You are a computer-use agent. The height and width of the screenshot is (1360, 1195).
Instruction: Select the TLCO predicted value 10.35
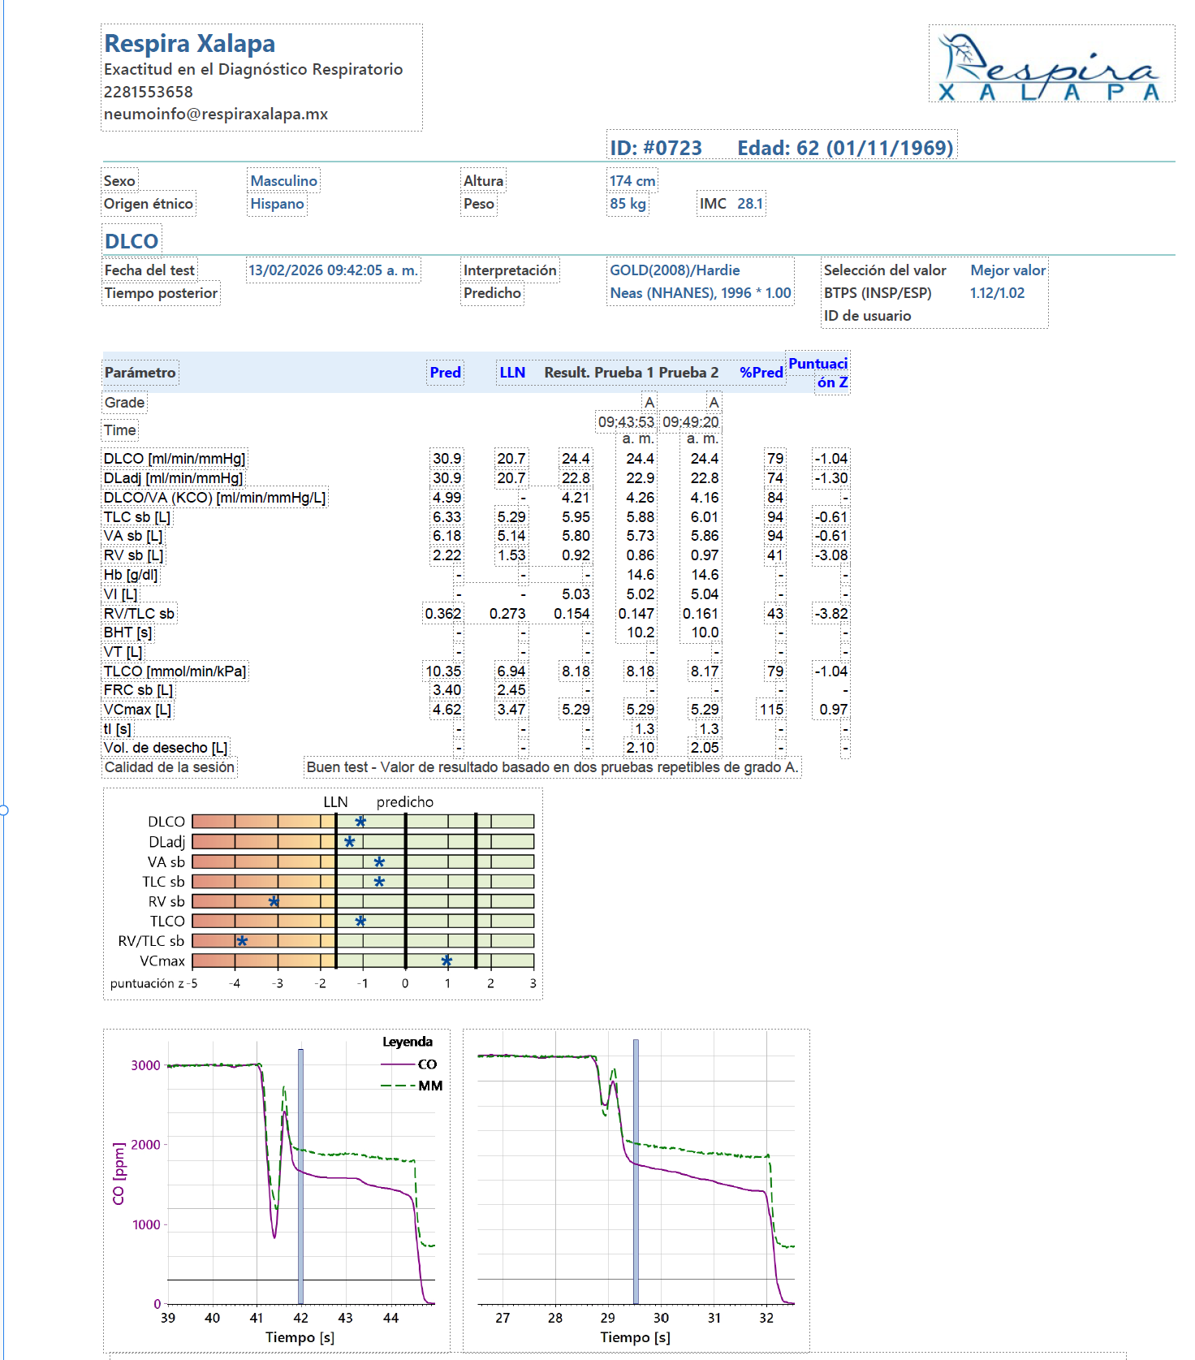tap(444, 671)
